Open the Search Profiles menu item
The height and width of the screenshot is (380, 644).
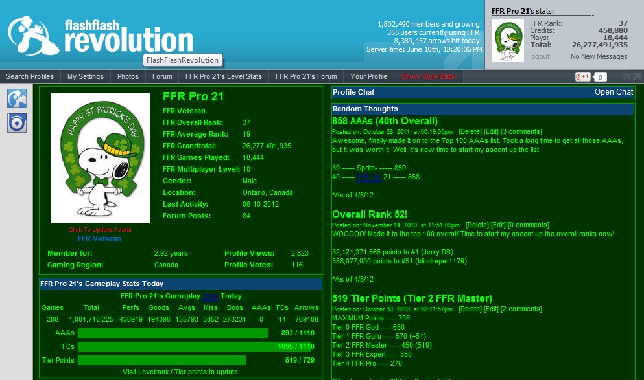coord(30,76)
